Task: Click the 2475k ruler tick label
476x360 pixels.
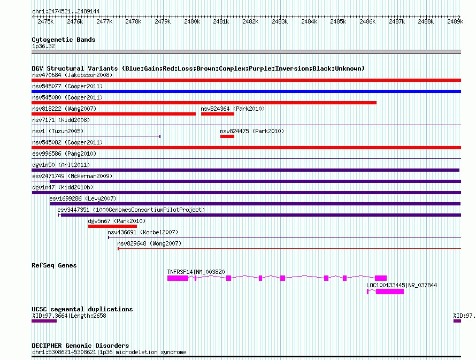Action: coord(45,21)
